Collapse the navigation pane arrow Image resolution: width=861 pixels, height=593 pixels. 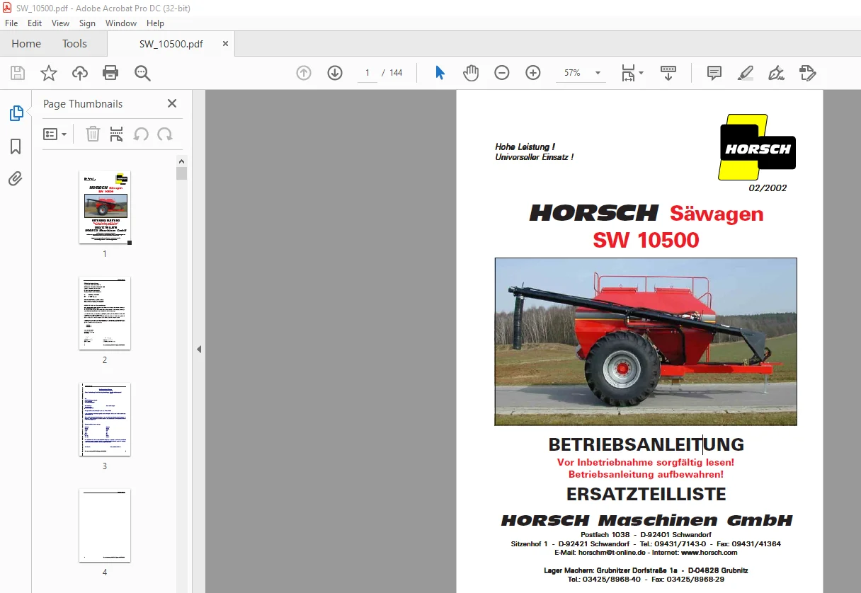(199, 349)
